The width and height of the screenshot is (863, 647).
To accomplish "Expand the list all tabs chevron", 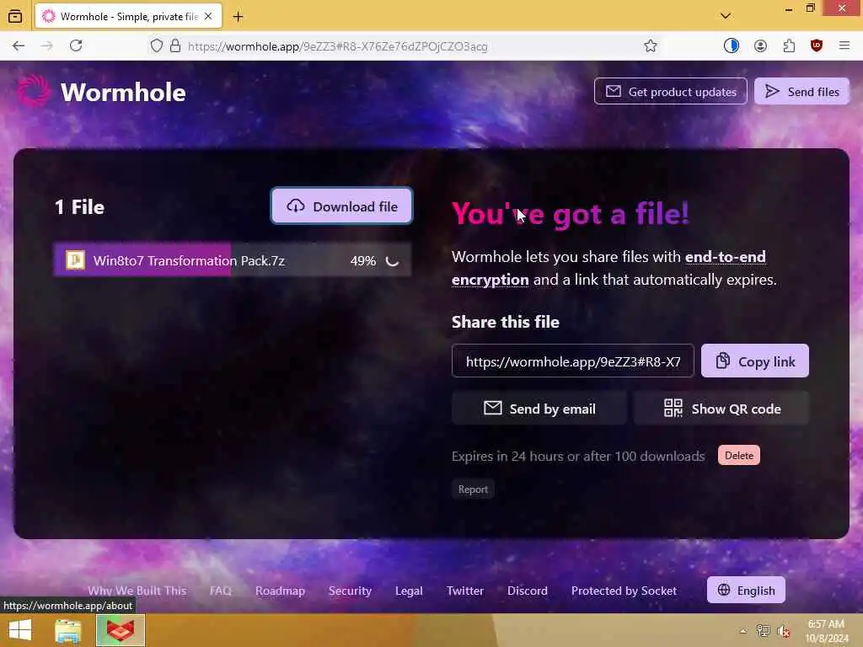I will pyautogui.click(x=726, y=16).
